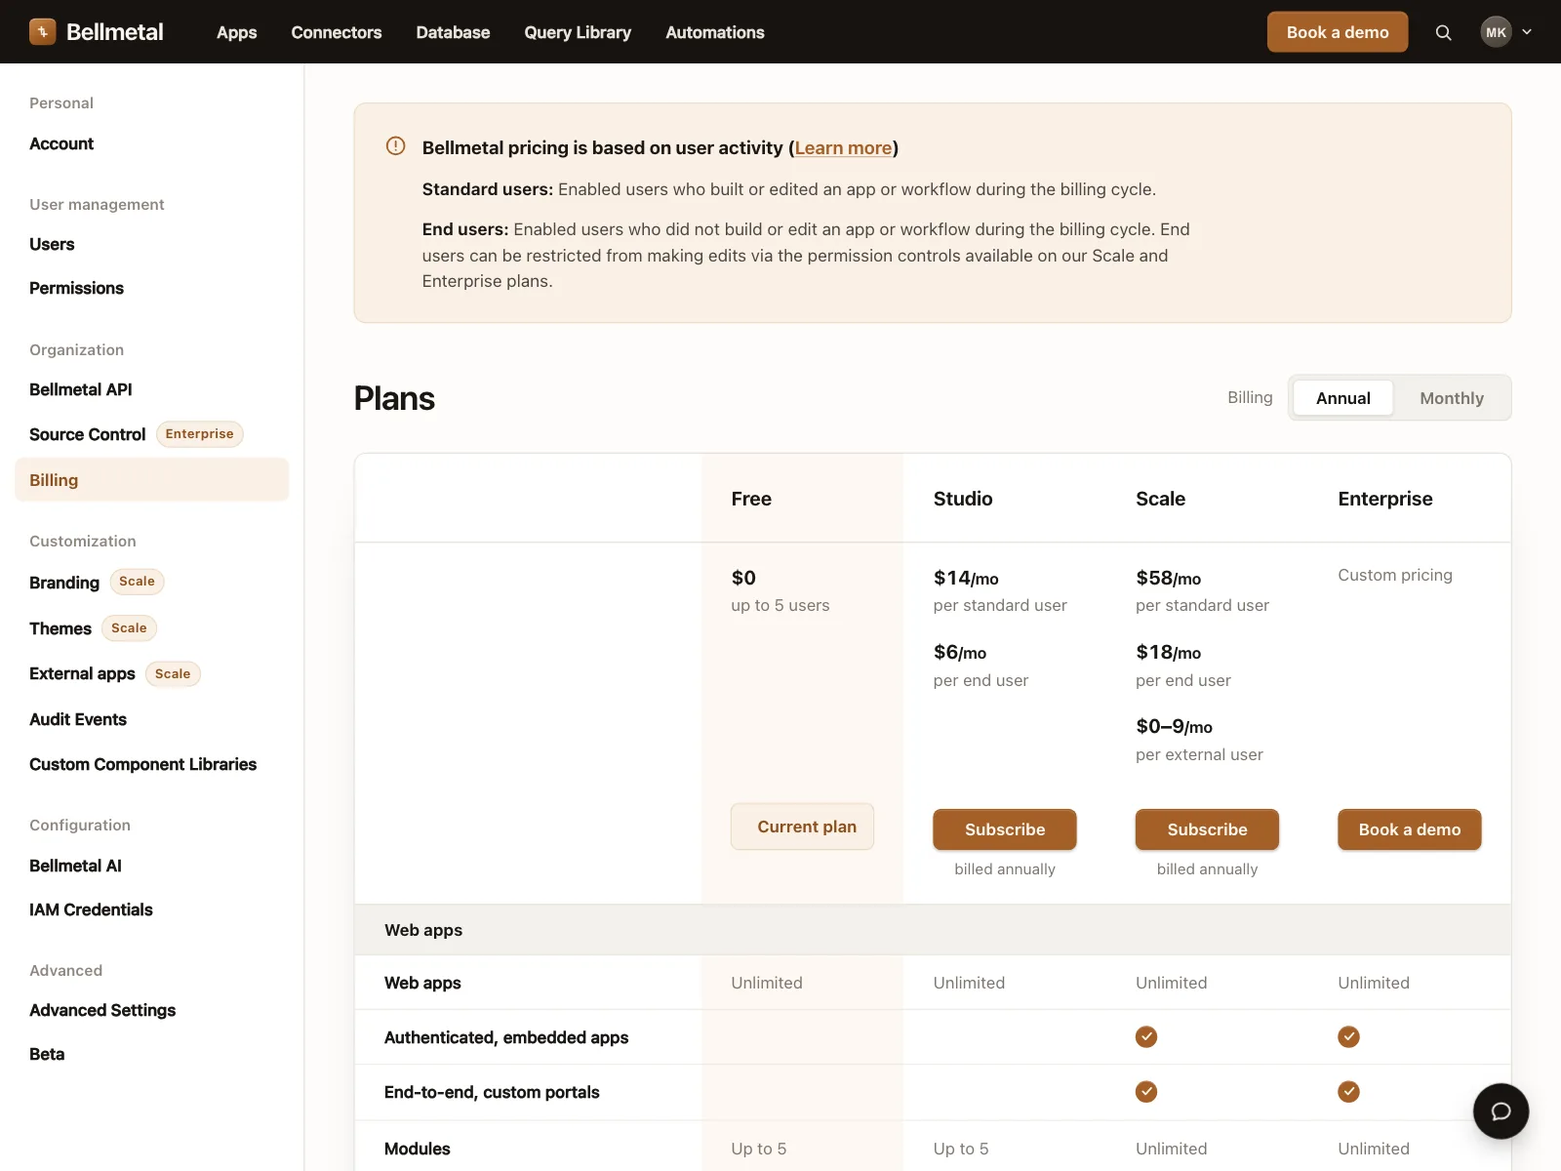Click Book a demo in header
This screenshot has width=1561, height=1171.
coord(1338,32)
